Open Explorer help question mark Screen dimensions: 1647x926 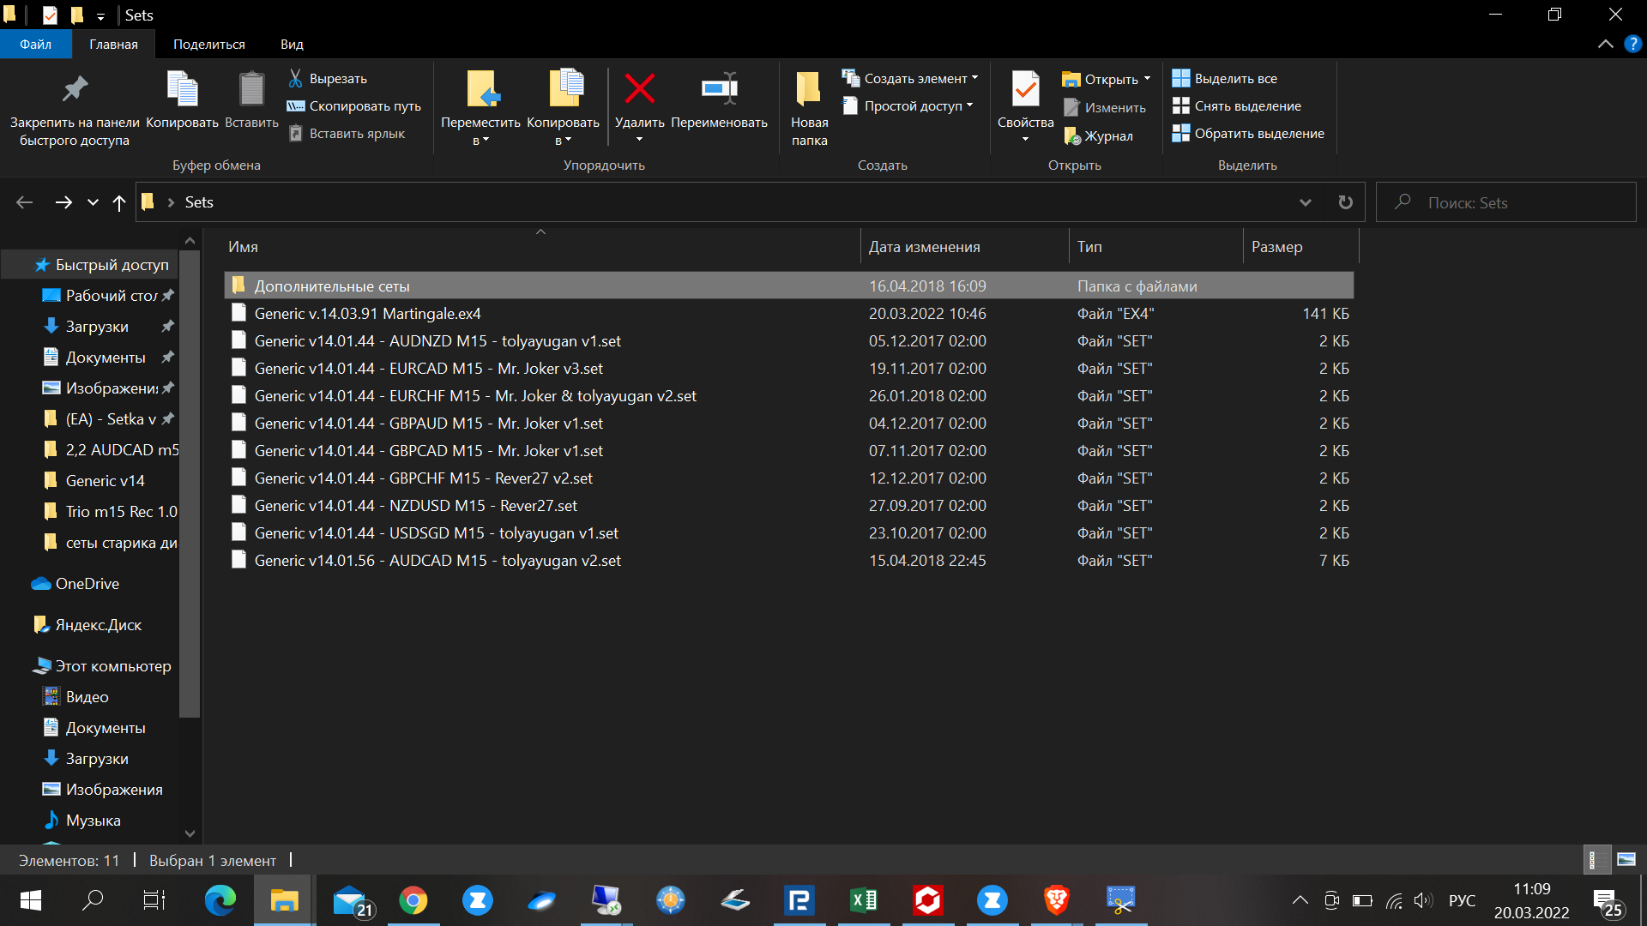pos(1632,44)
